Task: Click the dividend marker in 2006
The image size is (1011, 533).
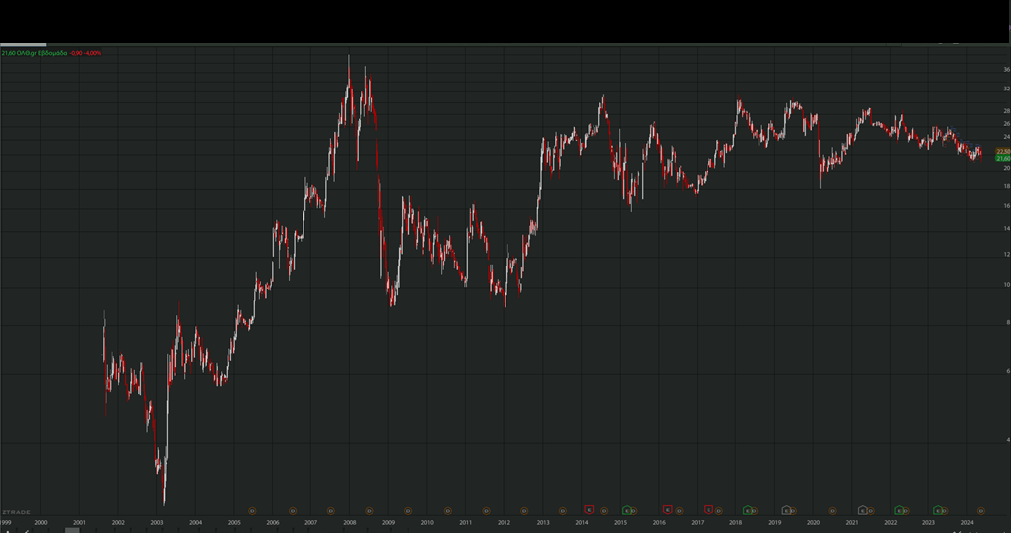Action: 293,511
